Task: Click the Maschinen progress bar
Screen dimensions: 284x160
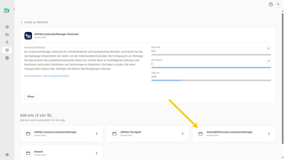Action: click(x=211, y=67)
